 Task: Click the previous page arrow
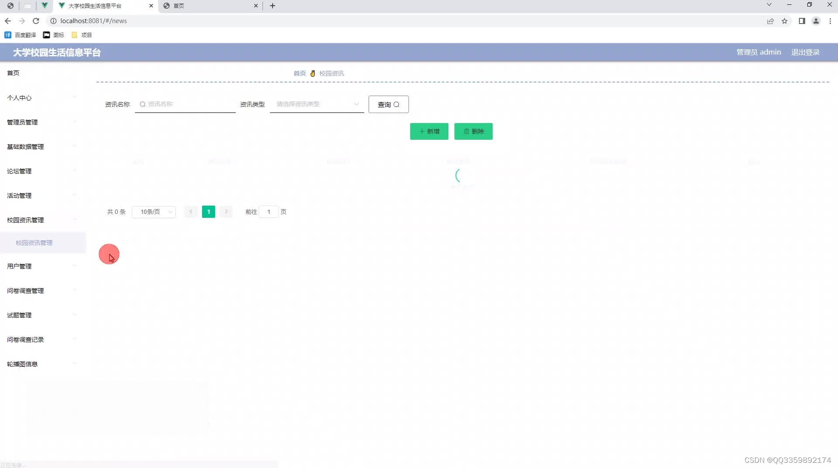coord(191,212)
